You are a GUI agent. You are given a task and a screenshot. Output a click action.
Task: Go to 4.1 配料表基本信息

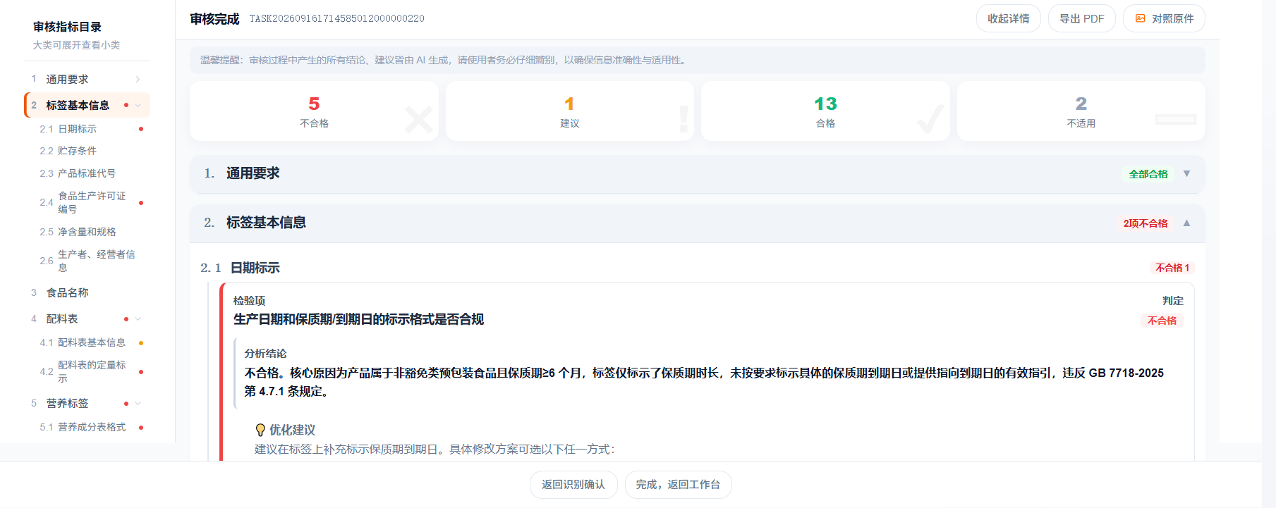[x=92, y=342]
